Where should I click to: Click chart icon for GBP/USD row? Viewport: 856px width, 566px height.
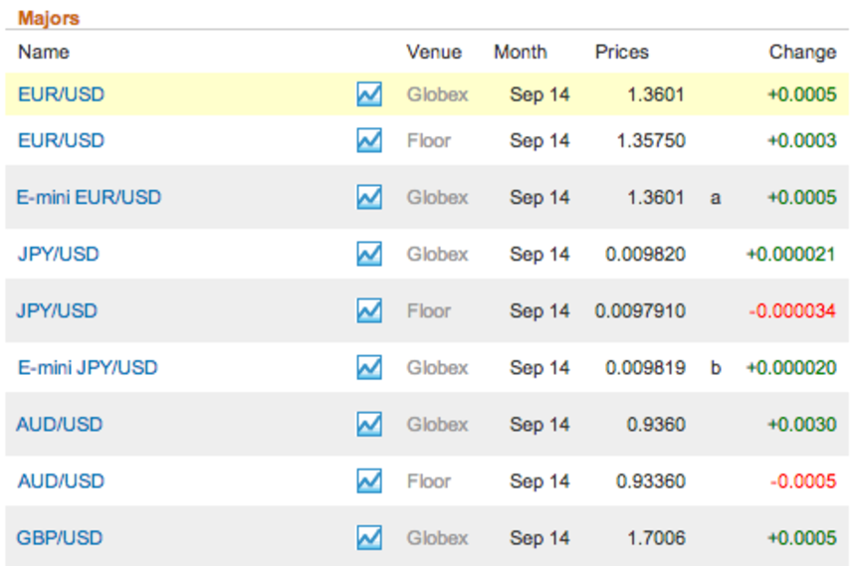click(369, 537)
